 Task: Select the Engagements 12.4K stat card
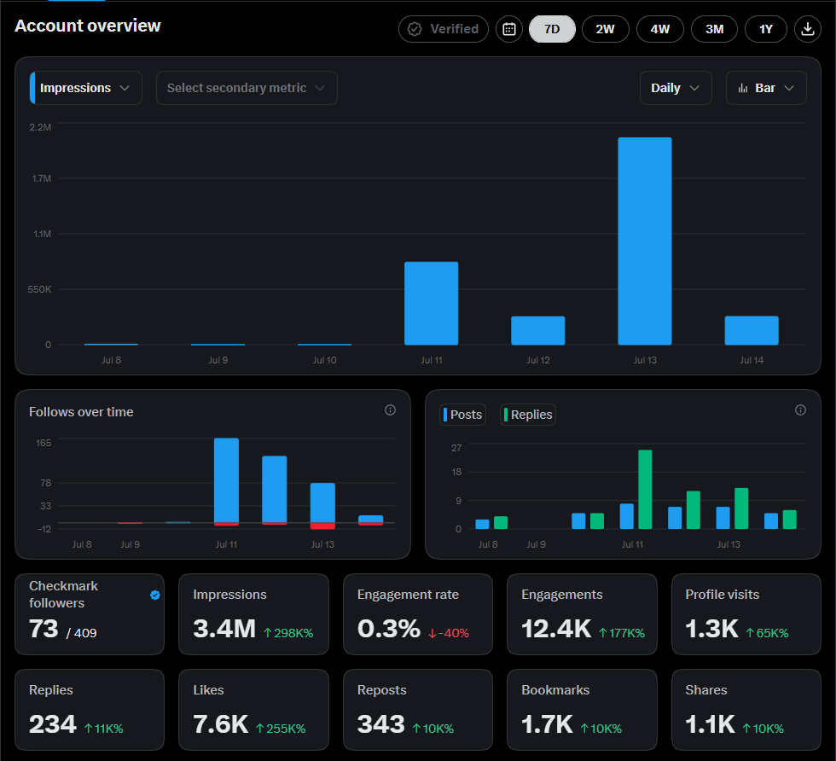(x=582, y=613)
